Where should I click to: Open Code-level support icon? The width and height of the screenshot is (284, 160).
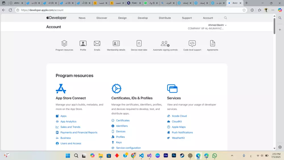tap(192, 43)
